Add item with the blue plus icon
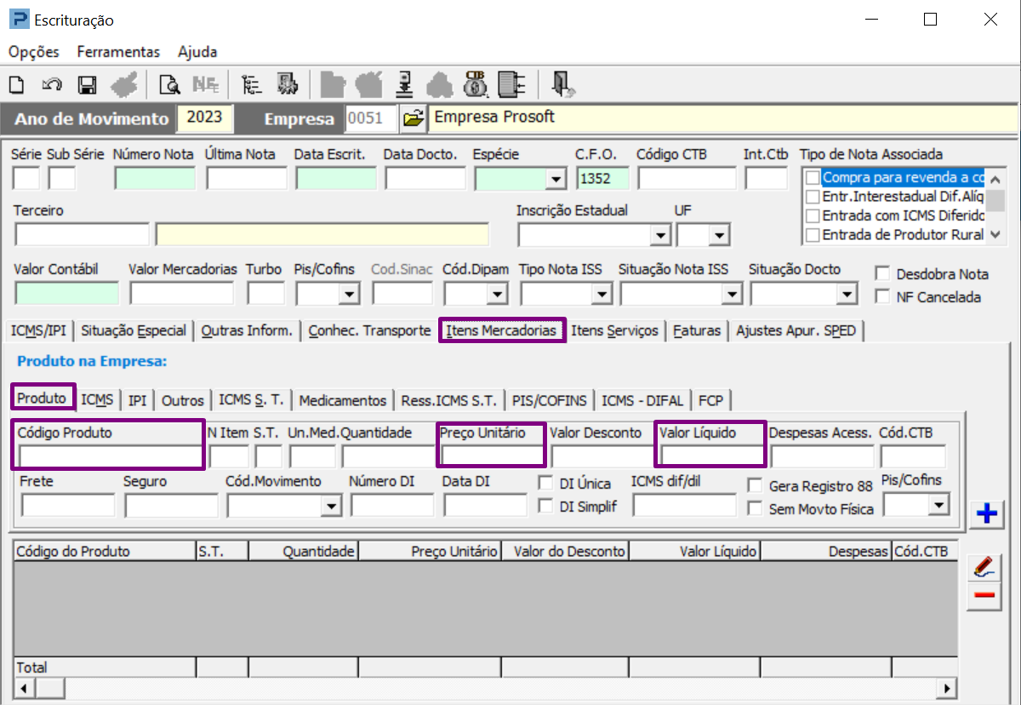The width and height of the screenshot is (1021, 705). (x=987, y=513)
